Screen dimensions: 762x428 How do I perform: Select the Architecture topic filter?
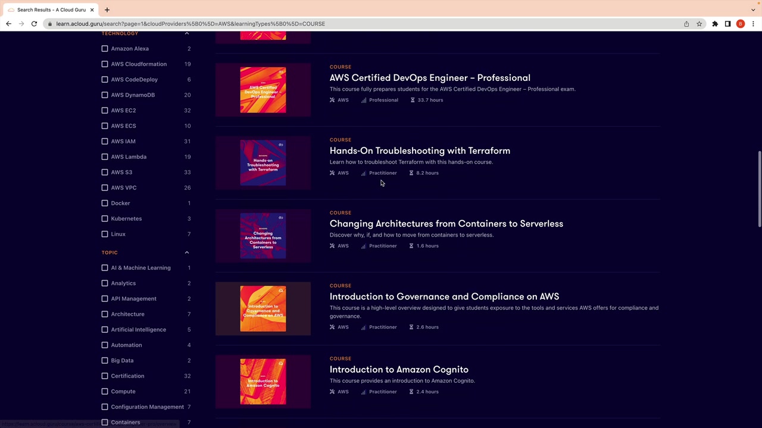105,314
